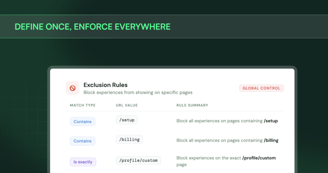328x173 pixels.
Task: Click the /setup URL value chip
Action: click(x=127, y=120)
